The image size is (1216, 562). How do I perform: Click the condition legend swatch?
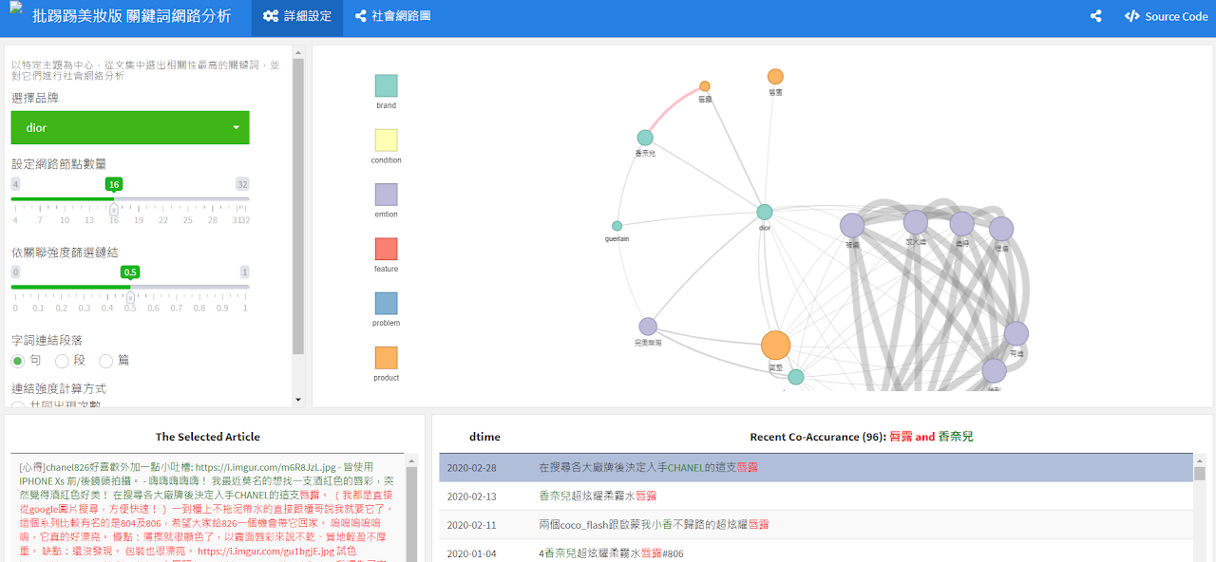pyautogui.click(x=386, y=140)
